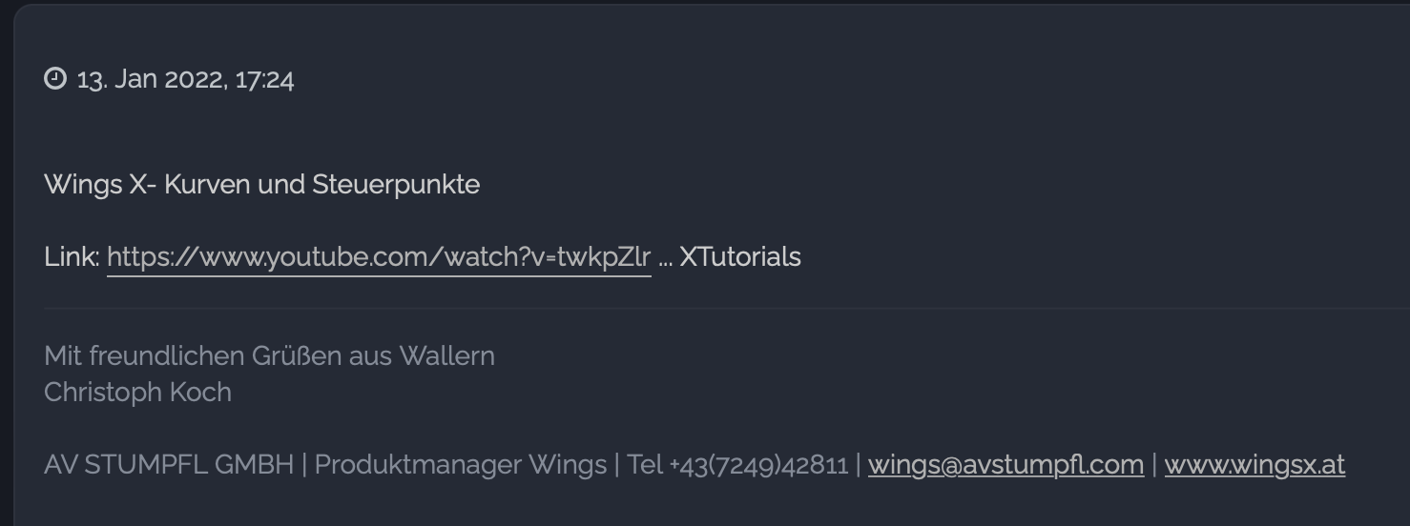Click the Link: label before the URL

72,256
